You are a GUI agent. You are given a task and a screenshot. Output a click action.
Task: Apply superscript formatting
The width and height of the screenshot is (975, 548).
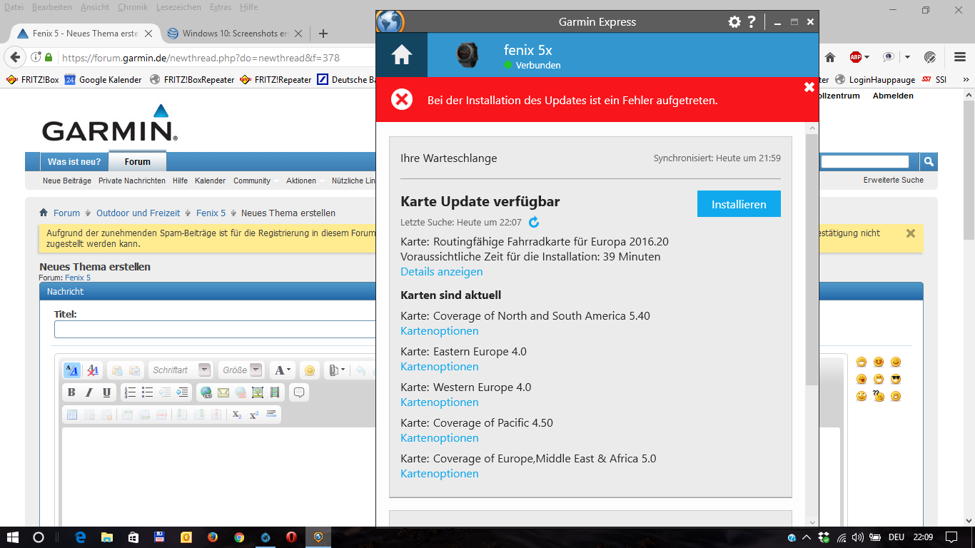[x=254, y=415]
